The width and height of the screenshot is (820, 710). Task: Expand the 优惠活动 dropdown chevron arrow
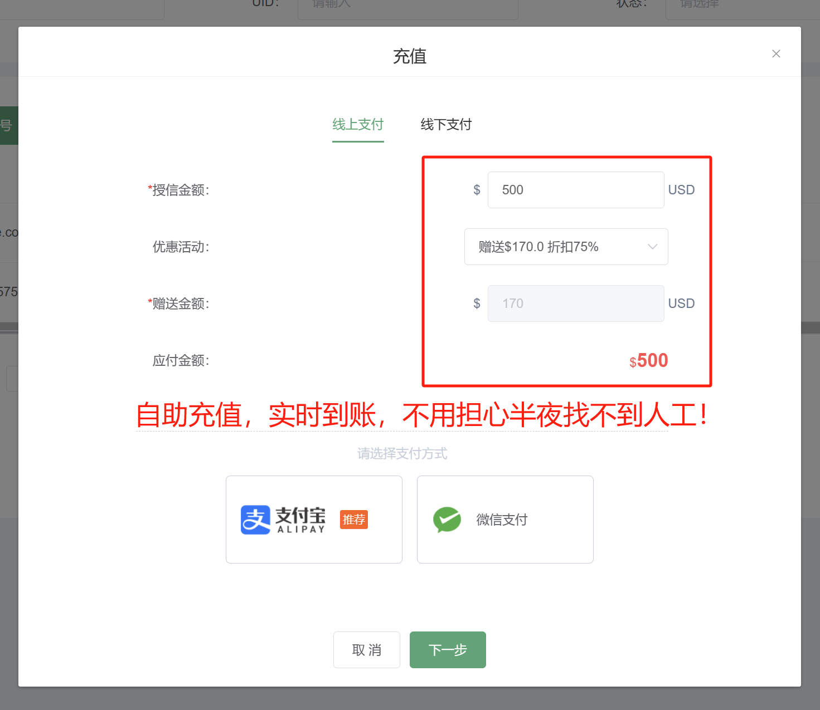pyautogui.click(x=652, y=247)
